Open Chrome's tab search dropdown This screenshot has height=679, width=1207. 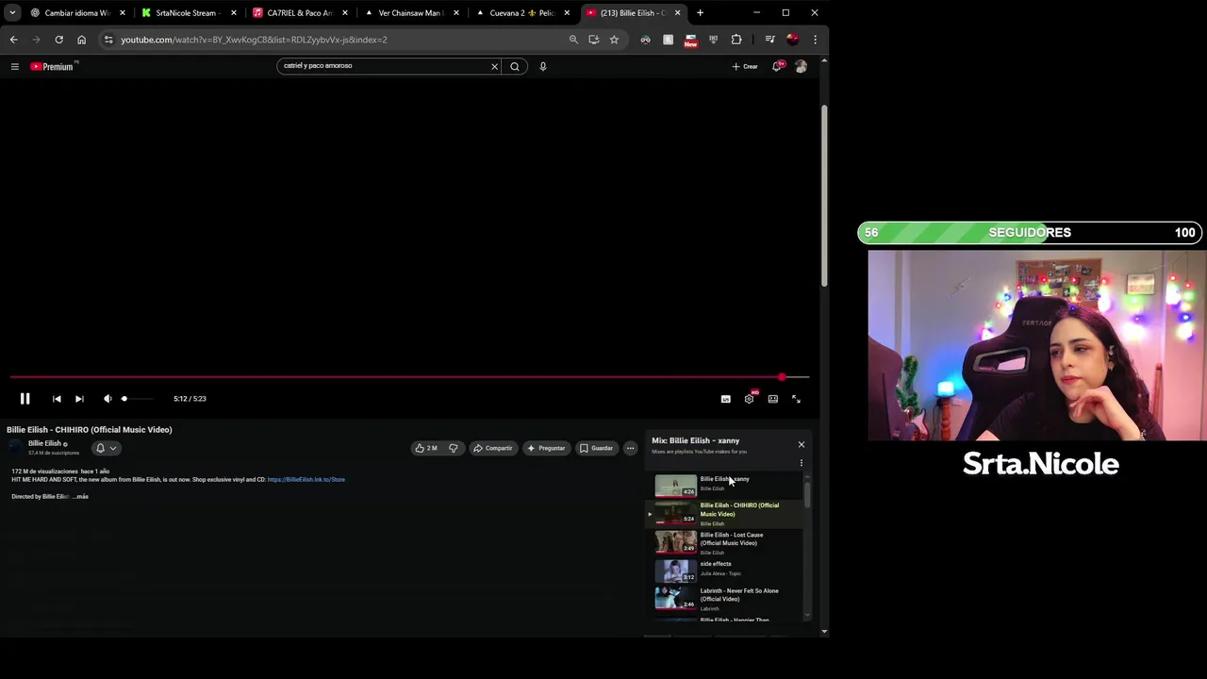(12, 13)
